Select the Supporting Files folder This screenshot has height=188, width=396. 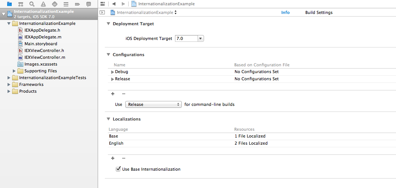click(37, 71)
